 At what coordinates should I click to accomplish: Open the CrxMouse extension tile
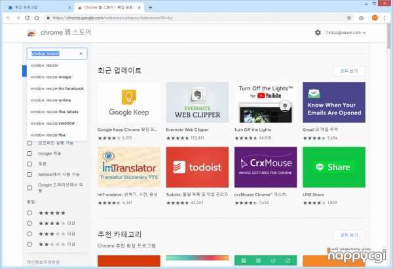[266, 167]
